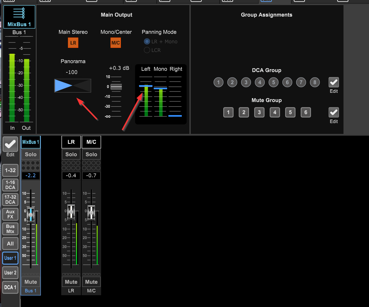Viewport: 369px width, 307px height.
Task: Switch to 17-32 DCA layer
Action: [x=10, y=200]
